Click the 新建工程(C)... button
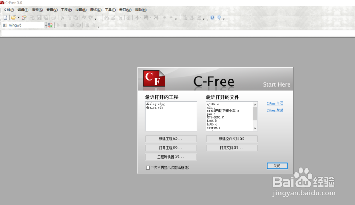Image resolution: width=355 pixels, height=205 pixels. [171, 139]
